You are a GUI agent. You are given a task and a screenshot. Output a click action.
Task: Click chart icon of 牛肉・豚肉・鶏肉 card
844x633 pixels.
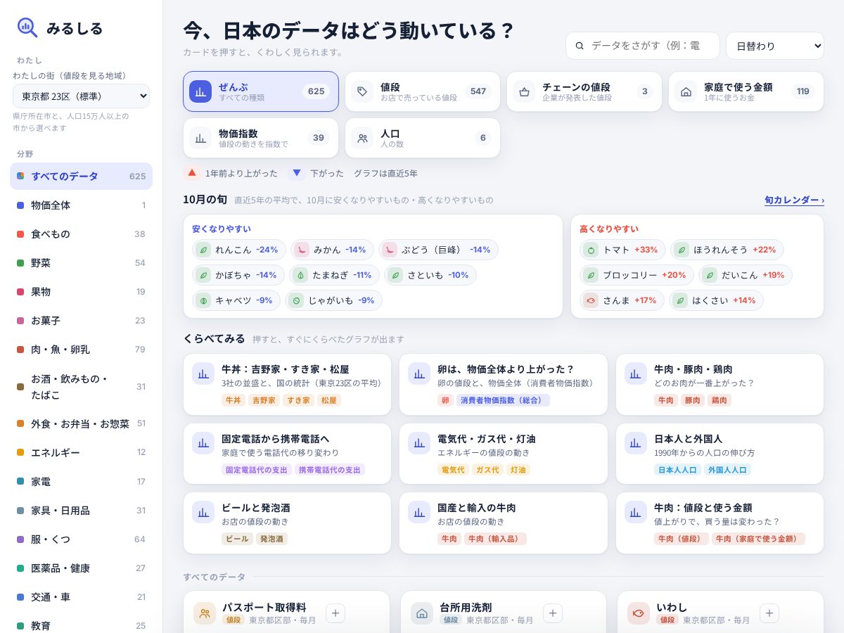[x=636, y=373]
